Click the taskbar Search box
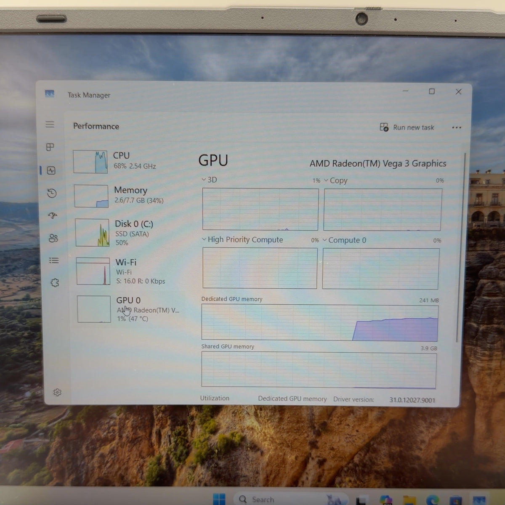 [x=290, y=499]
